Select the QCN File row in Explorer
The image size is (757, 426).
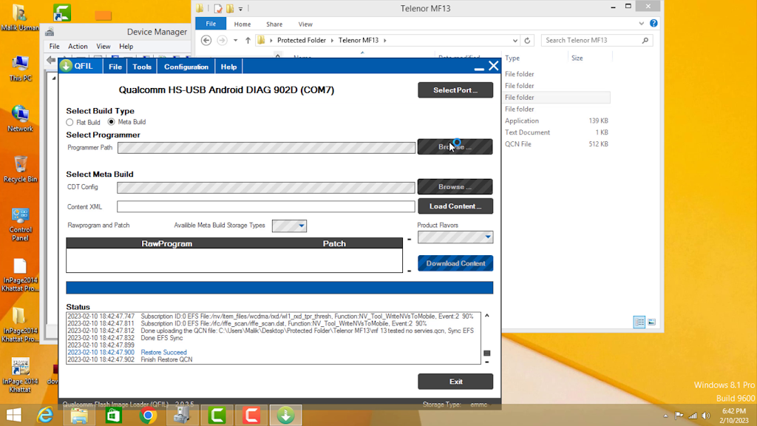[556, 144]
